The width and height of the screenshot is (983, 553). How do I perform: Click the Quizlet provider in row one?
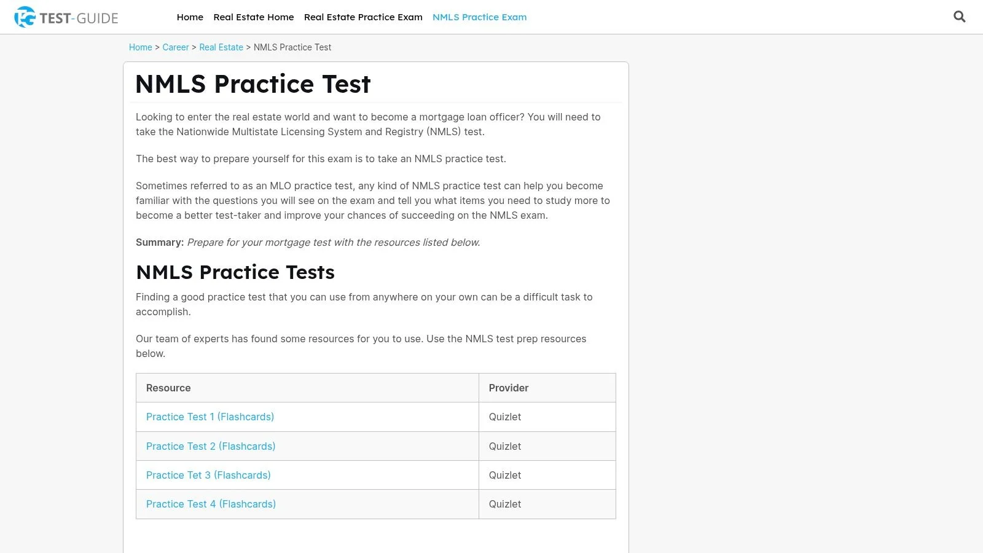coord(504,417)
